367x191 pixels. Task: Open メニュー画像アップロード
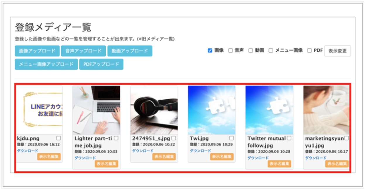coord(46,64)
